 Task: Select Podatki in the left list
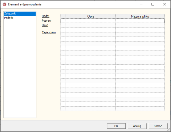coord(9,18)
